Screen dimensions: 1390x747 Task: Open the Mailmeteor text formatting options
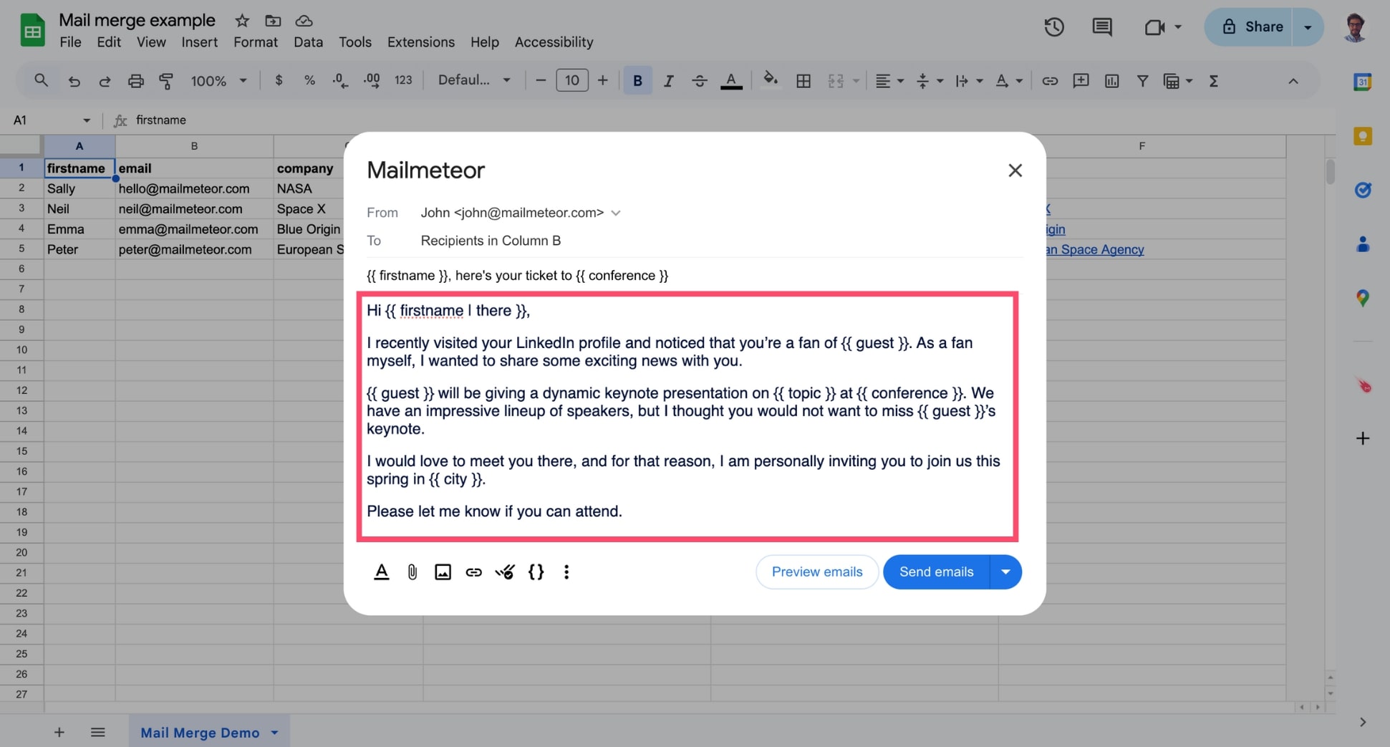tap(382, 572)
